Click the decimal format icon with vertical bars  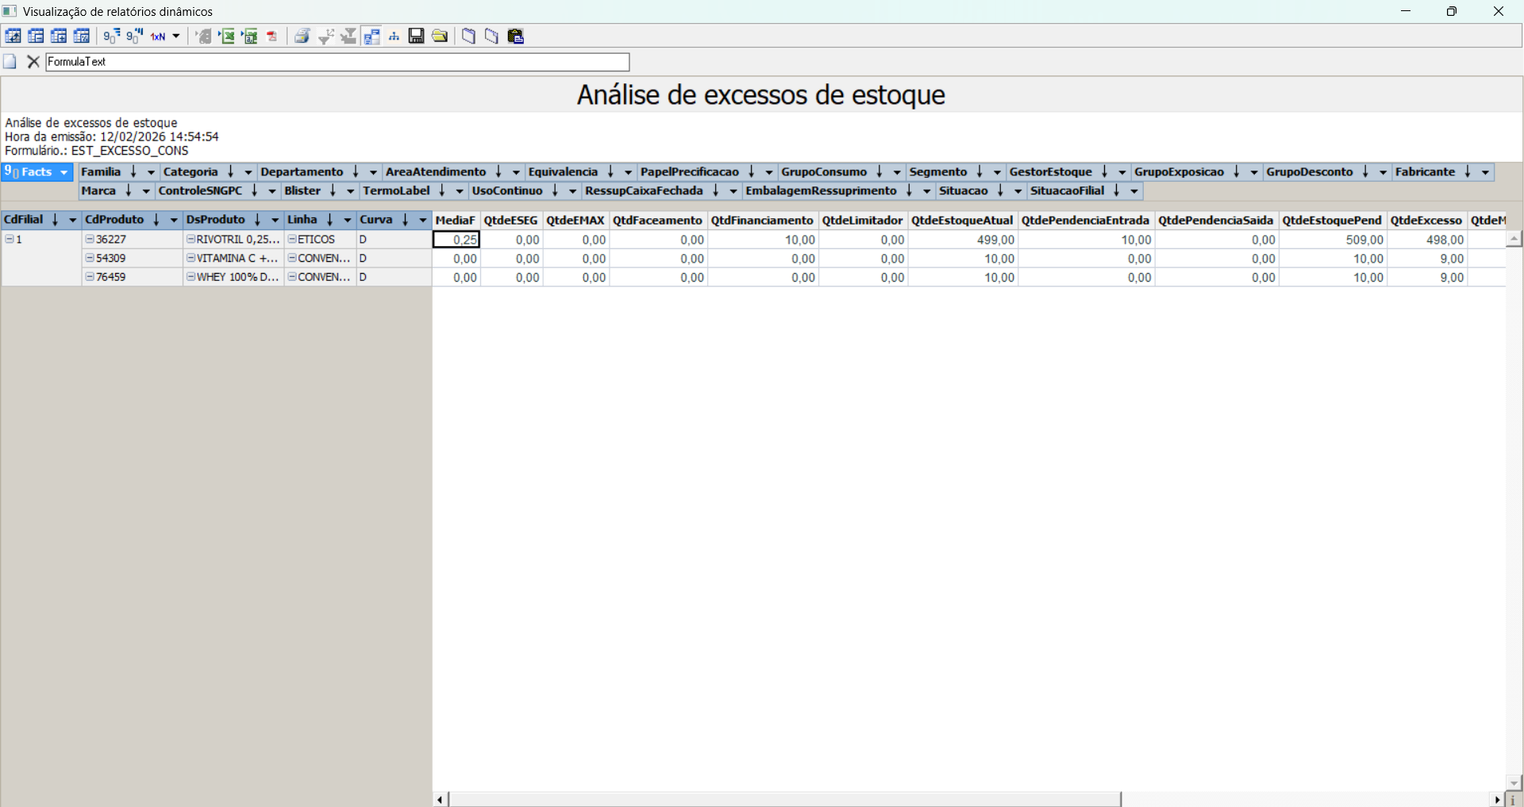coord(135,36)
